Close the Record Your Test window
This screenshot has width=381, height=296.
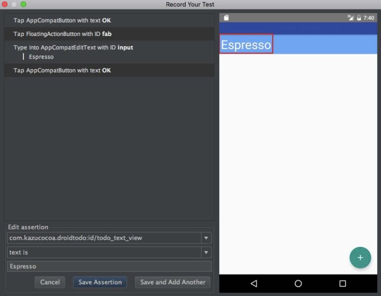4,4
